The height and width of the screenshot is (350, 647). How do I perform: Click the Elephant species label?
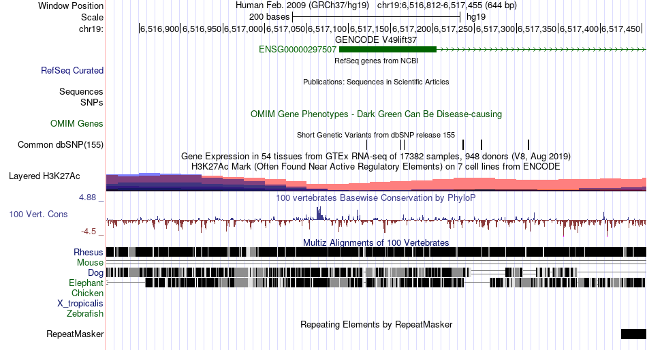(86, 283)
